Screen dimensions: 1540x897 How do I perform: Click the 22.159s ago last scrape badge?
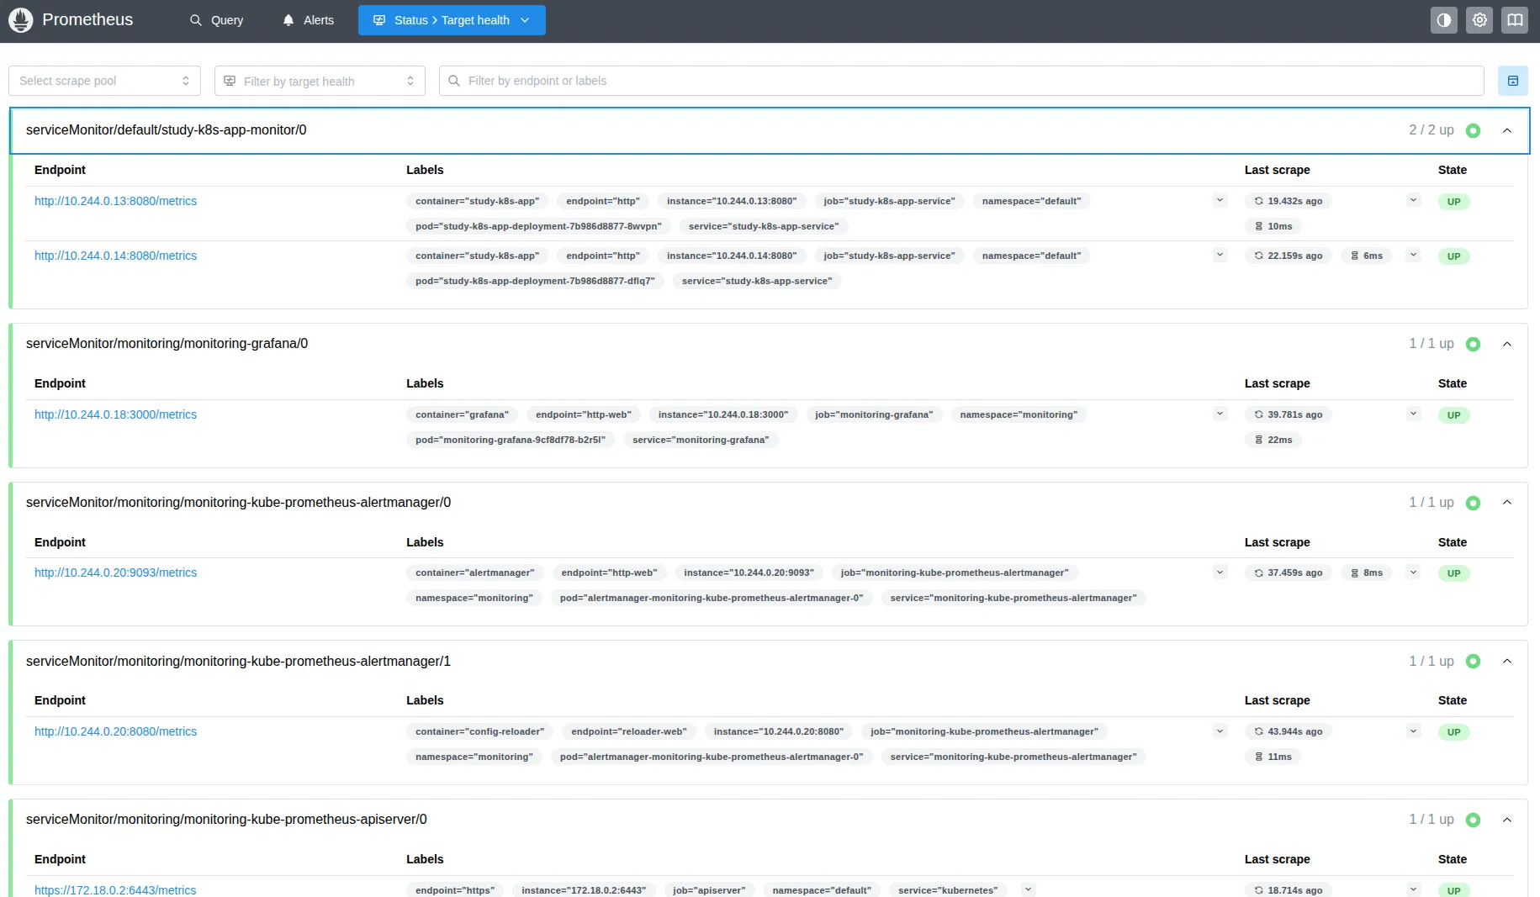(x=1289, y=256)
